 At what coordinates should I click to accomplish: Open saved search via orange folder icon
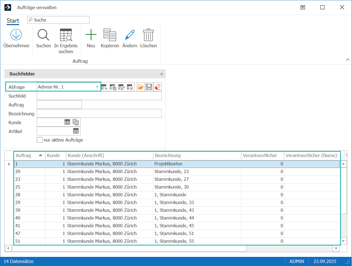[x=141, y=87]
